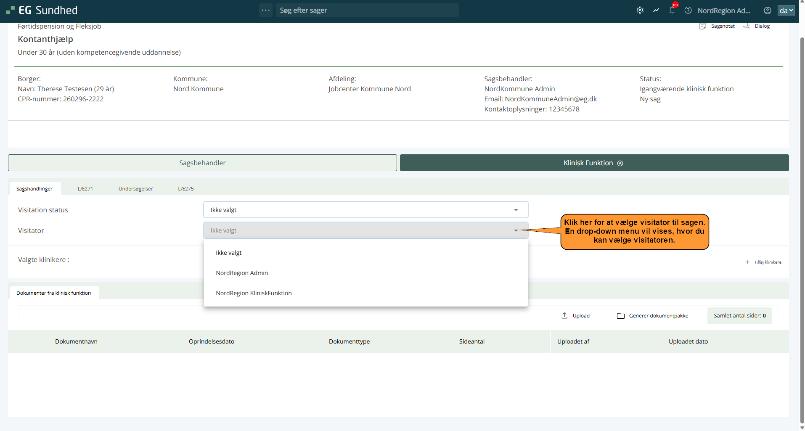Open the user profile icon
This screenshot has width=805, height=431.
pos(767,11)
